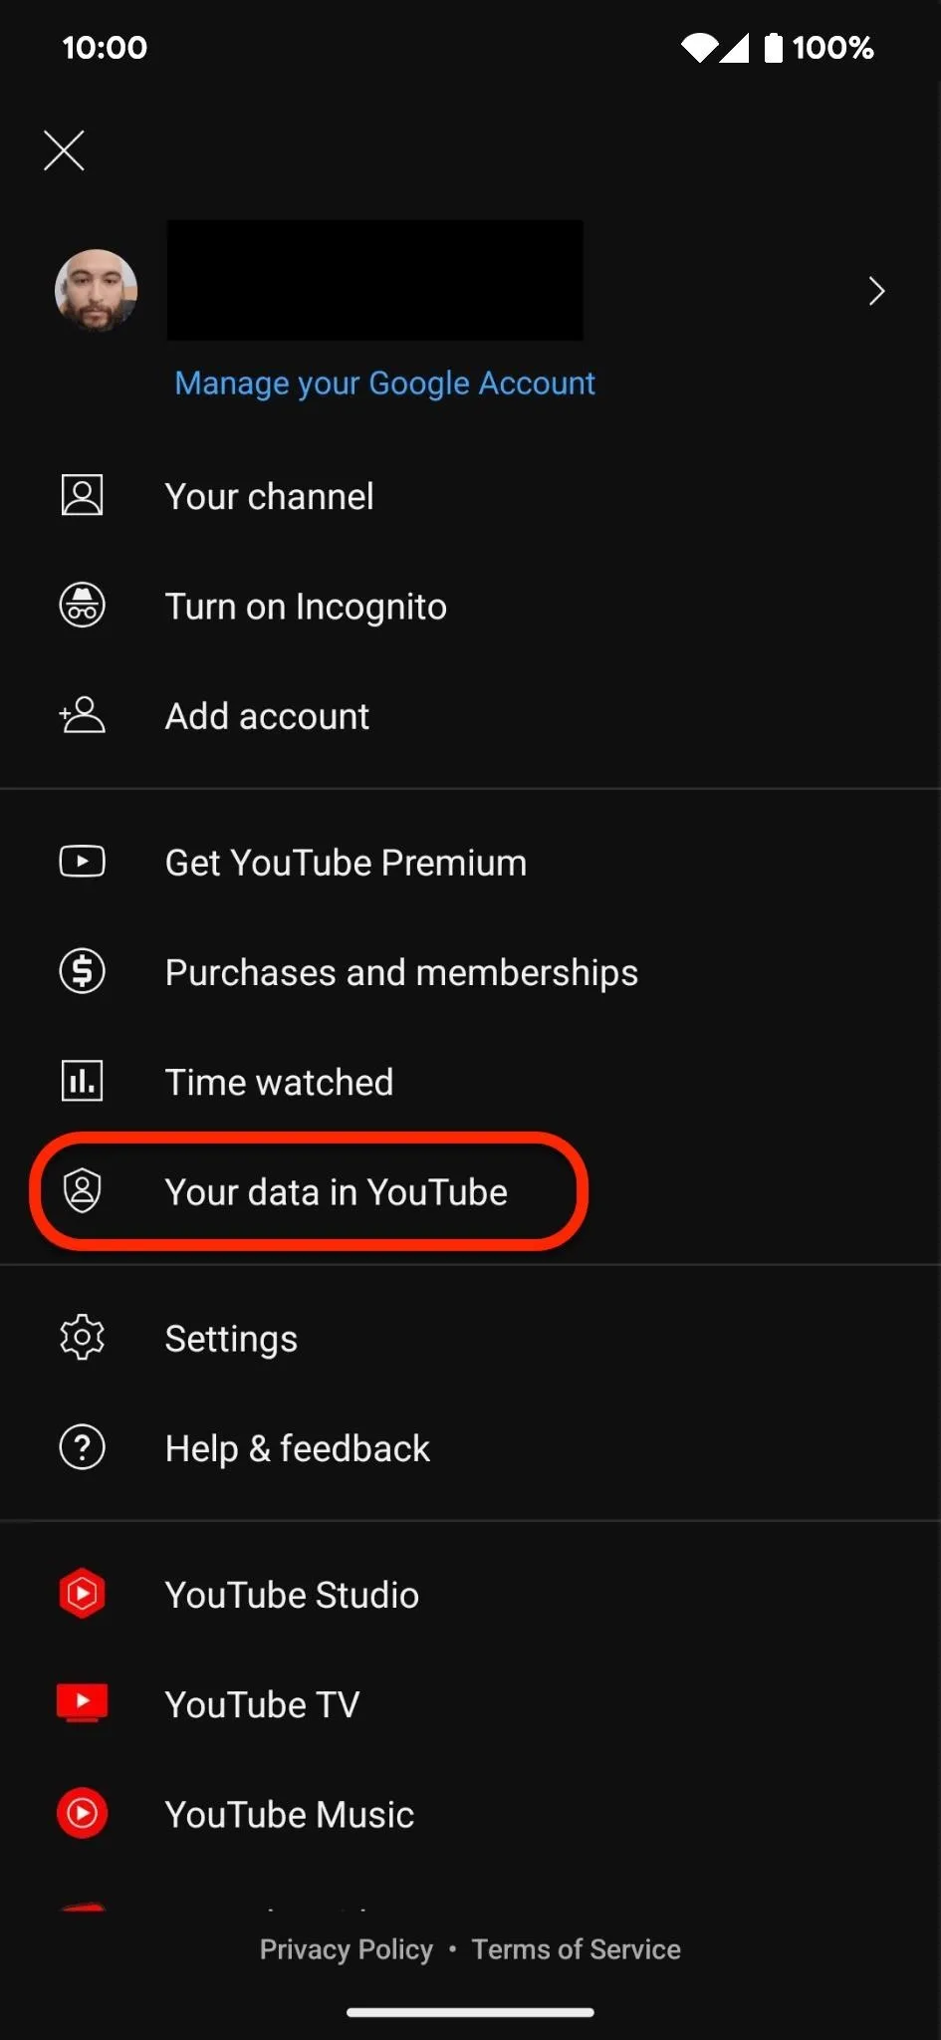941x2040 pixels.
Task: Tap the Settings gear icon
Action: 82,1337
